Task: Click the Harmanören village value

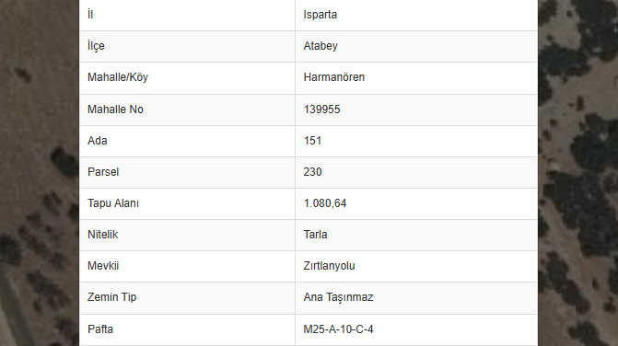Action: (x=333, y=77)
